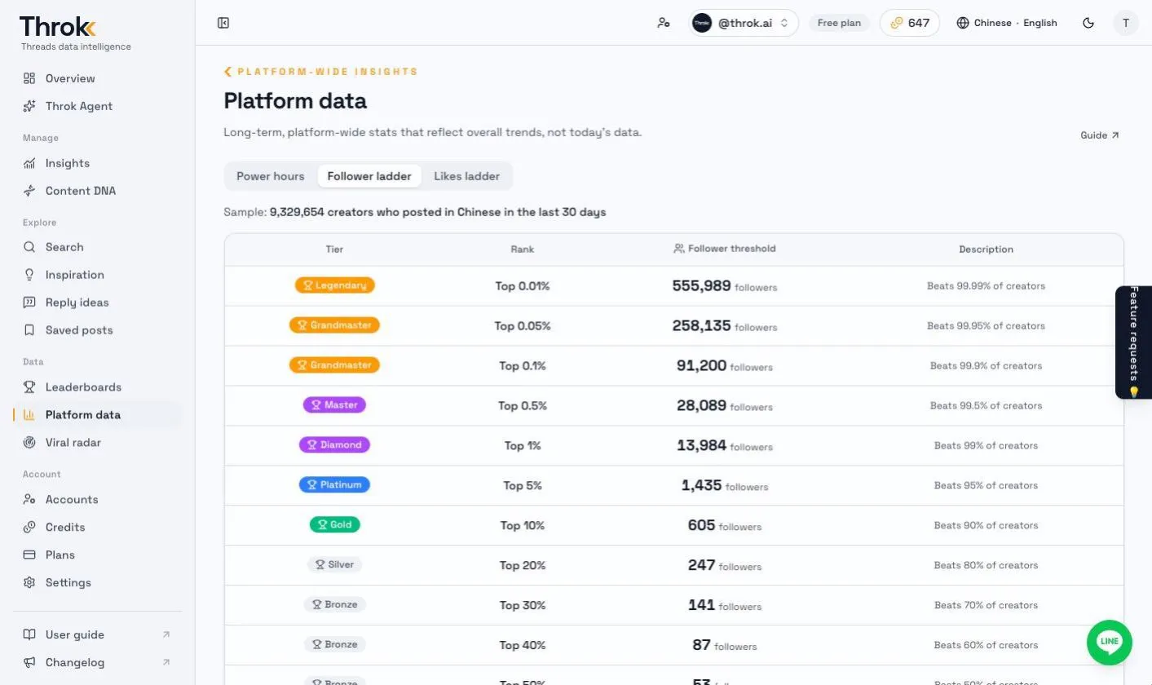Open the Chinese · English language selector
1152x685 pixels.
tap(1007, 23)
